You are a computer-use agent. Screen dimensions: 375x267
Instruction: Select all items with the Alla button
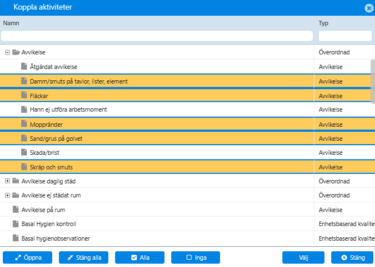(x=140, y=257)
